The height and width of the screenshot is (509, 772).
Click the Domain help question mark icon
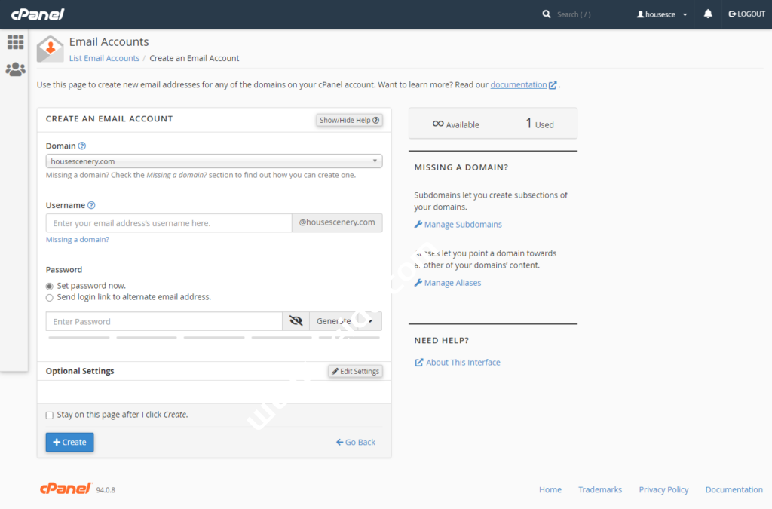[x=82, y=146]
